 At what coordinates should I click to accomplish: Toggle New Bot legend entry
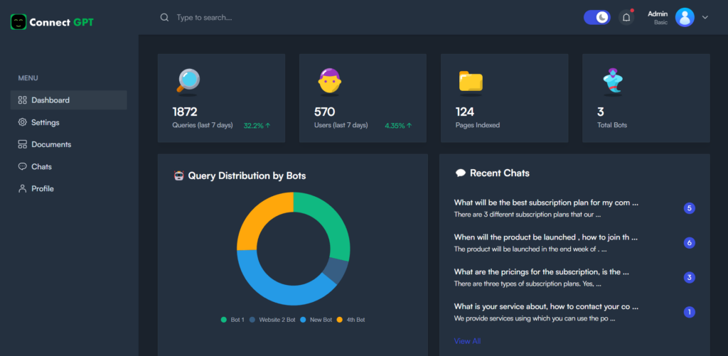(316, 320)
